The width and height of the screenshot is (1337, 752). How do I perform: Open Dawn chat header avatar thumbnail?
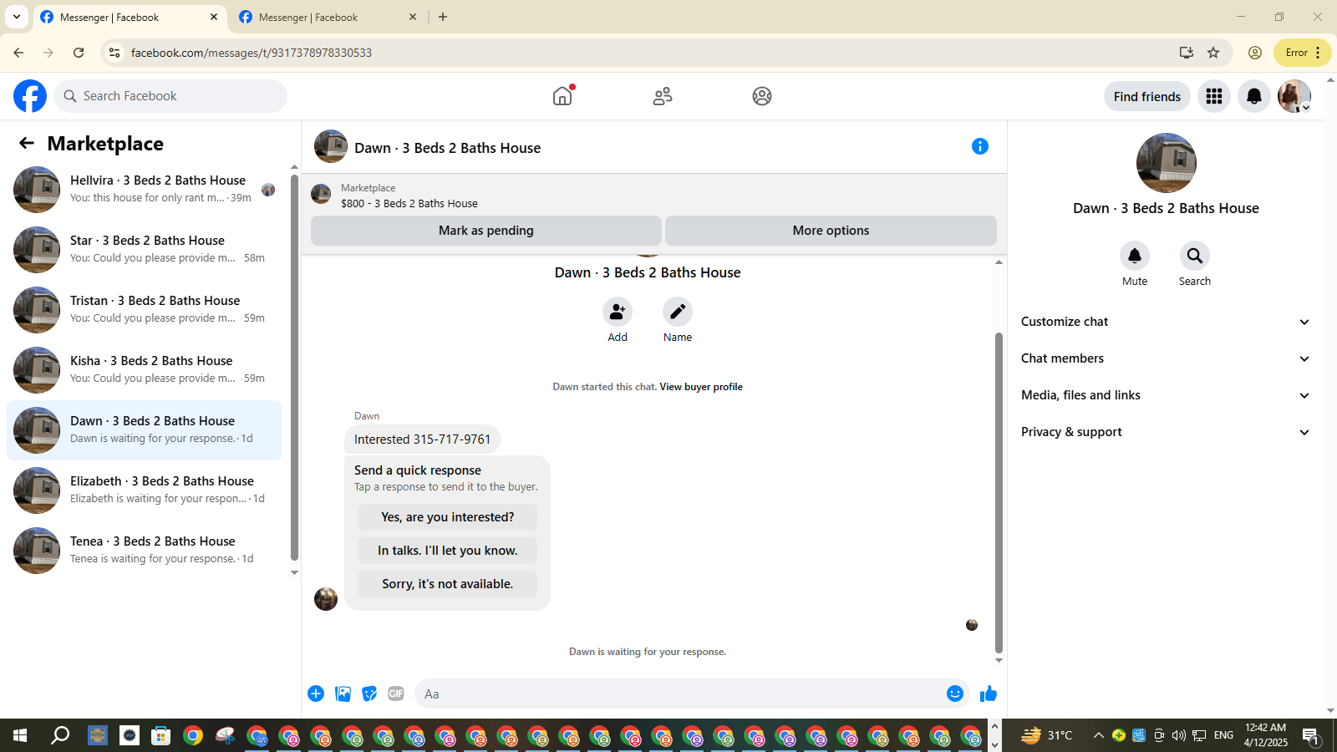point(331,146)
